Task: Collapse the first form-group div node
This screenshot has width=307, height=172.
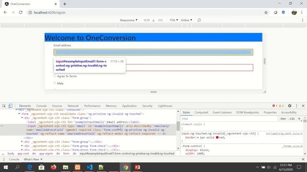Action: click(x=22, y=118)
